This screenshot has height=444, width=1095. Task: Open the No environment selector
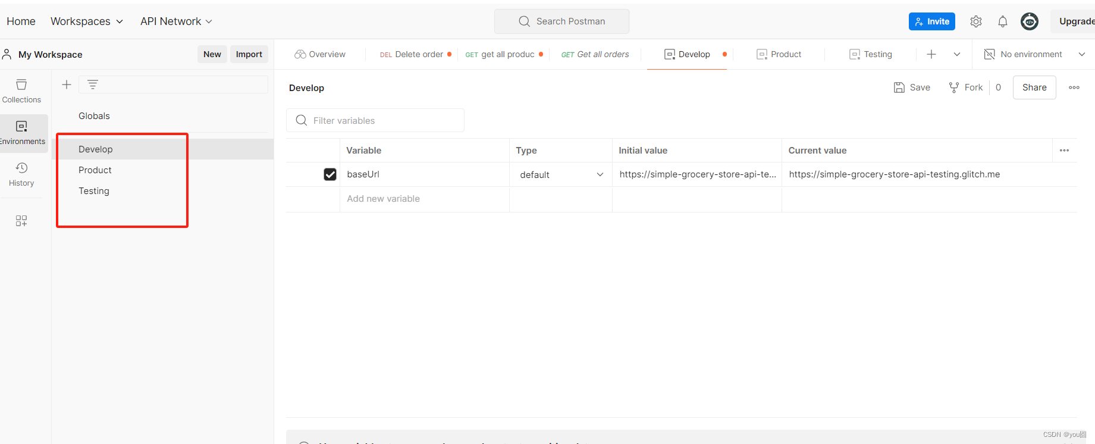coord(1034,54)
